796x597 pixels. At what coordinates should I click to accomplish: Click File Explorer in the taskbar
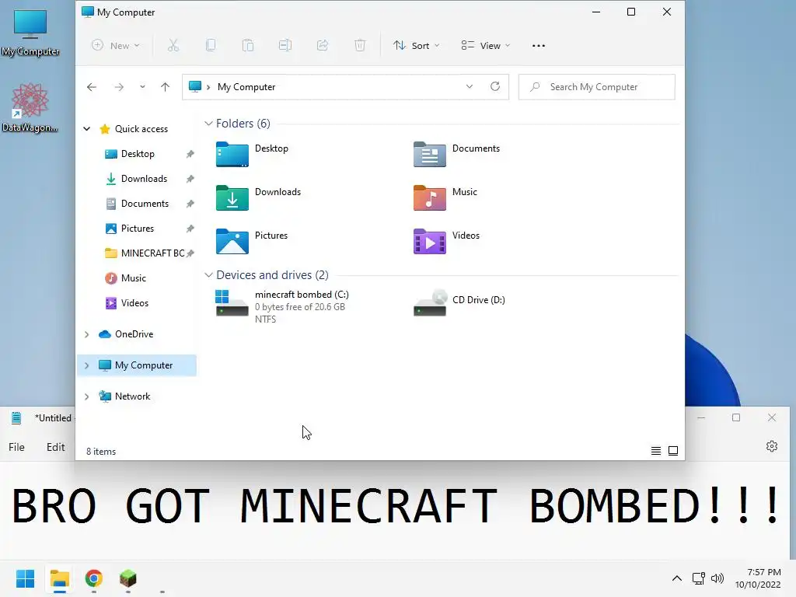(x=59, y=578)
